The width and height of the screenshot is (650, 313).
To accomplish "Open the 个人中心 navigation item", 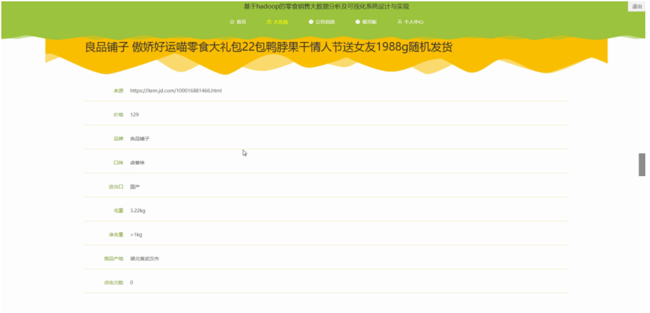I will point(411,22).
